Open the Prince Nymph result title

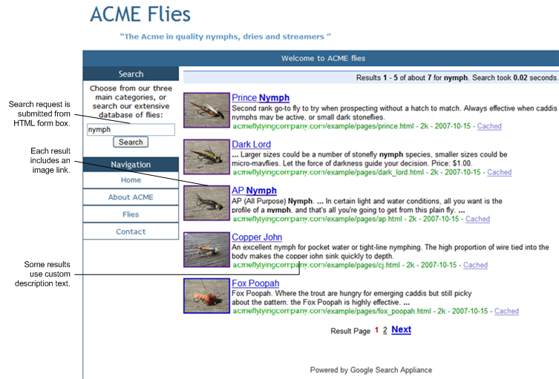(x=261, y=98)
